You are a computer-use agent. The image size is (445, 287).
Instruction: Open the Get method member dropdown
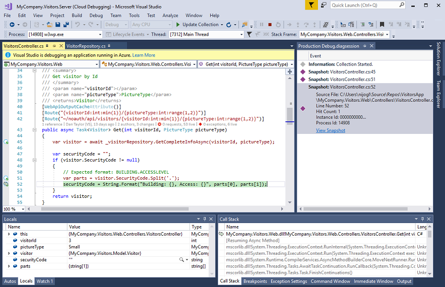click(x=291, y=64)
